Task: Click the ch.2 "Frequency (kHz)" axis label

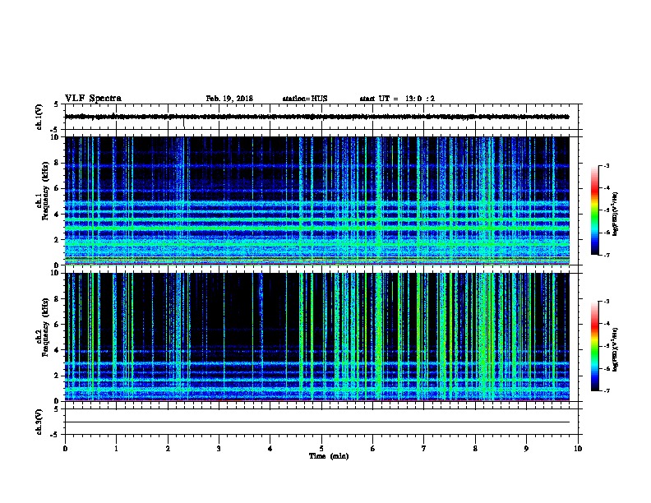Action: [45, 327]
